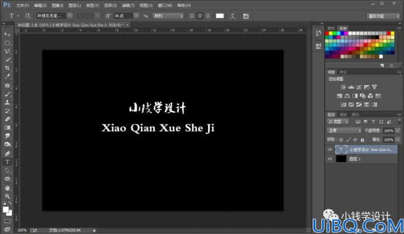Open the 窗口(W) menu
The image size is (404, 234).
tap(165, 5)
